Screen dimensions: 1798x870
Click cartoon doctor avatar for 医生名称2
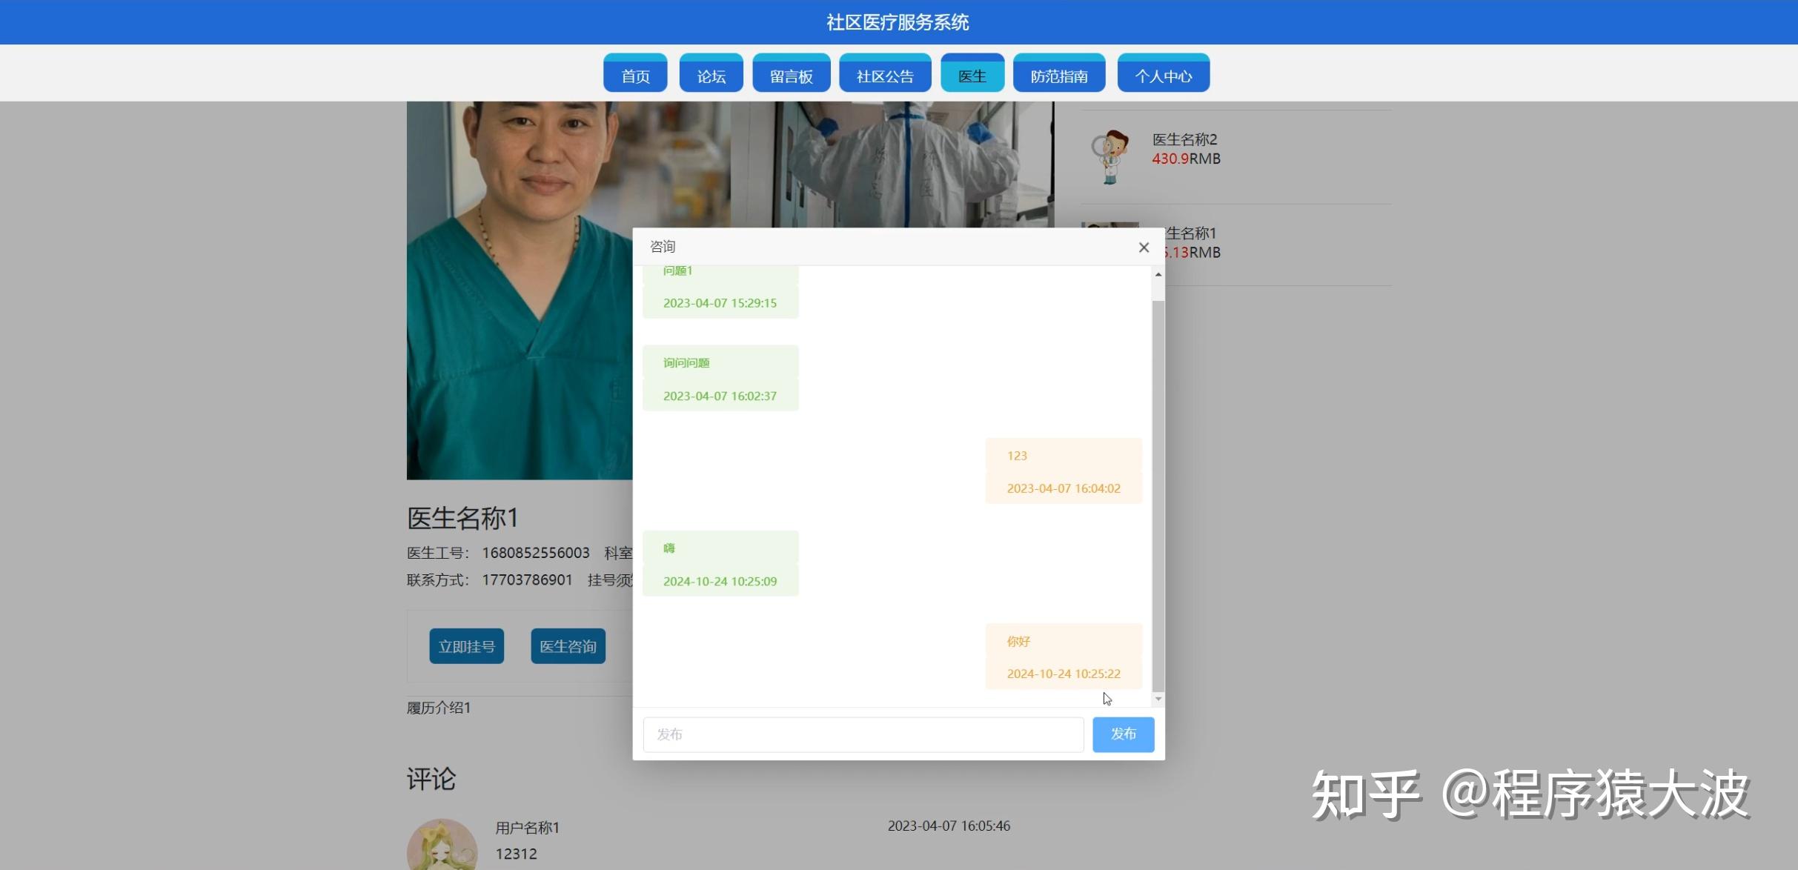(1109, 156)
